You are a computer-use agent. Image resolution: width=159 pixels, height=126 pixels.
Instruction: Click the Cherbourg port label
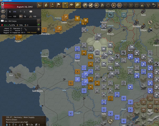pyautogui.click(x=44, y=56)
